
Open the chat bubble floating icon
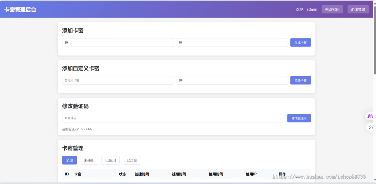pyautogui.click(x=370, y=127)
